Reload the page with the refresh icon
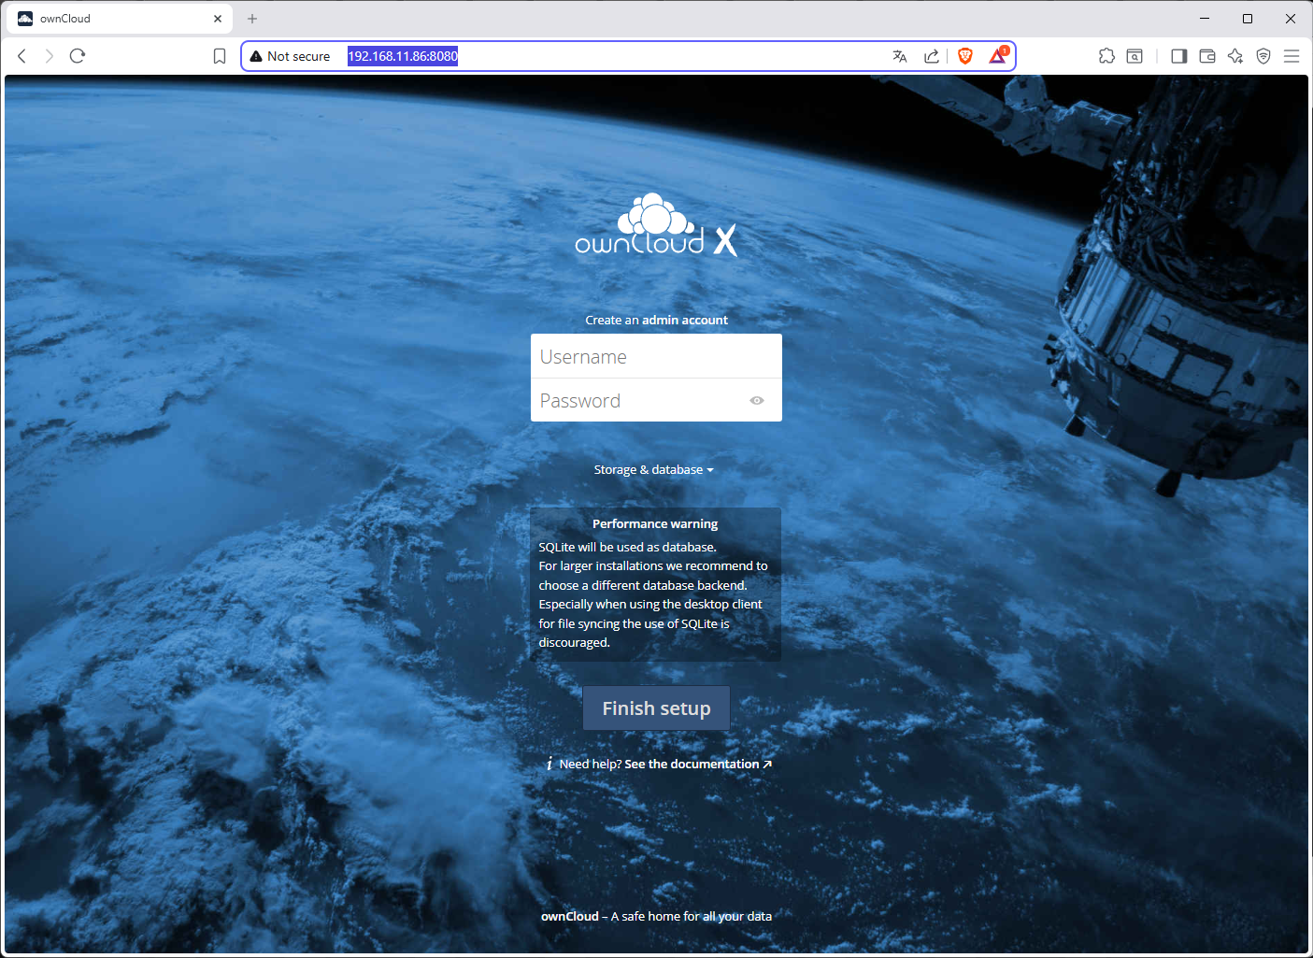This screenshot has height=958, width=1313. [x=78, y=56]
